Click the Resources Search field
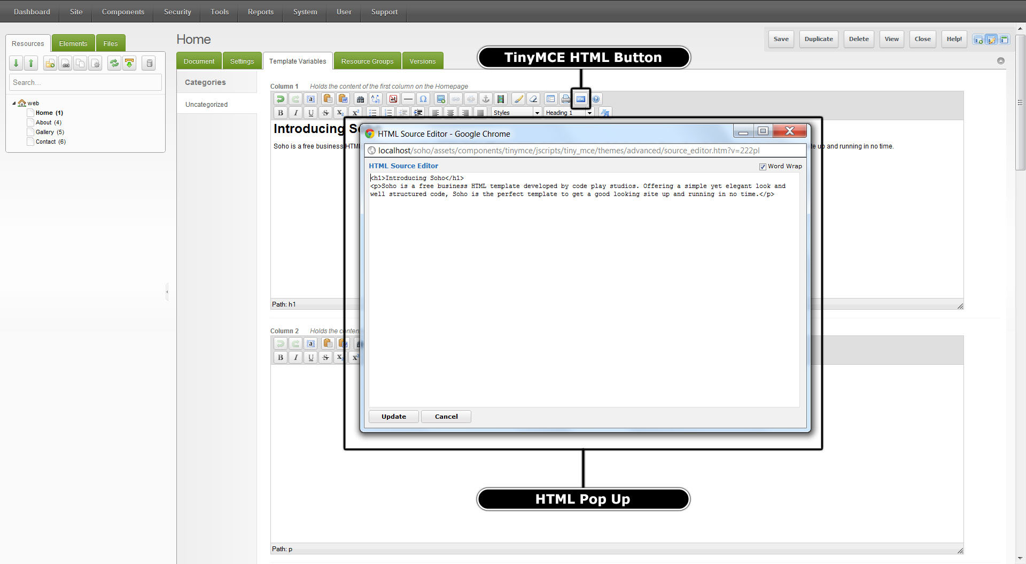The width and height of the screenshot is (1026, 564). (85, 82)
